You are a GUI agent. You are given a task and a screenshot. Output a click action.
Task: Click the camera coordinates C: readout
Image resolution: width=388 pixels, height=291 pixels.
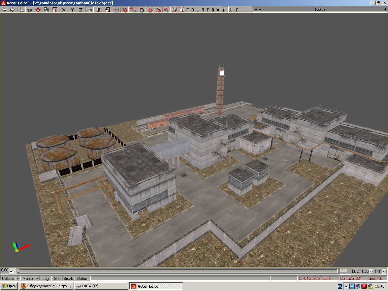[318, 279]
